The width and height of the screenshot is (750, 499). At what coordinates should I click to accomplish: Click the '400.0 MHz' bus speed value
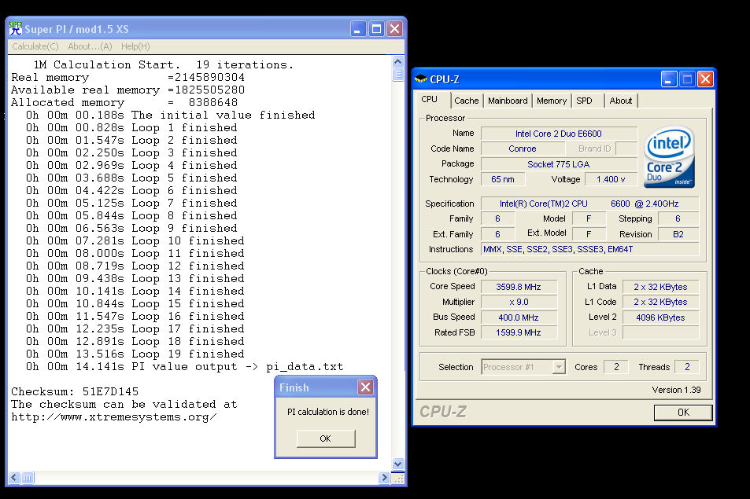coord(519,317)
